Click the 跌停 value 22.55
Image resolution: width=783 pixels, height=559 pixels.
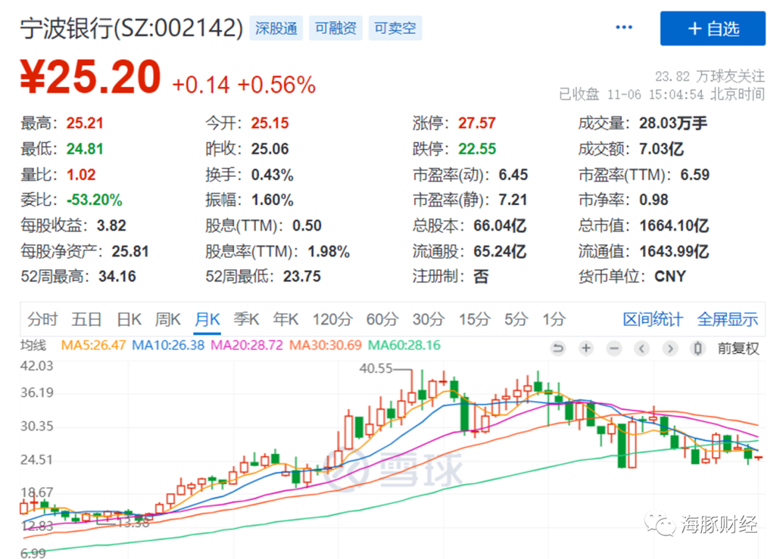pos(477,149)
